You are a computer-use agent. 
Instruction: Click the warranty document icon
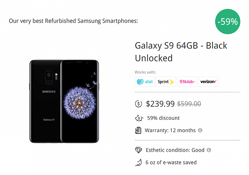click(138, 130)
